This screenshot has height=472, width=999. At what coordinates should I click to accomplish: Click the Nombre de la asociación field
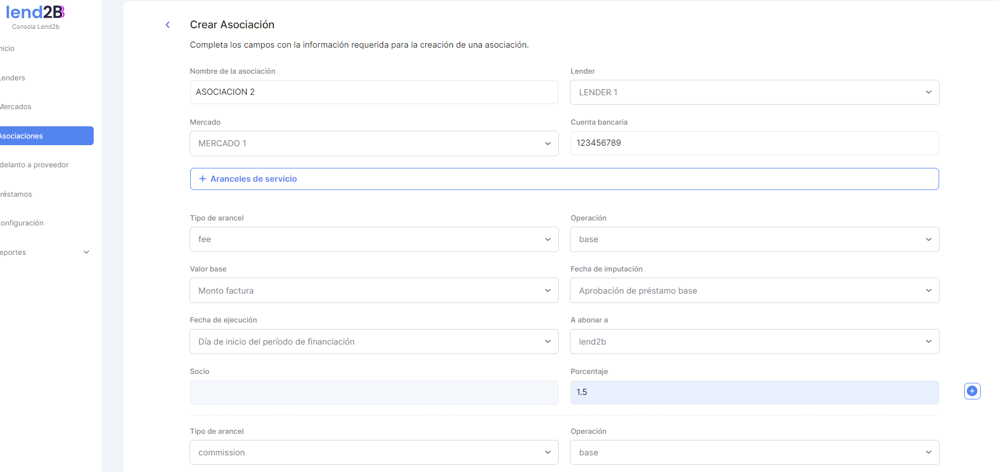(374, 92)
